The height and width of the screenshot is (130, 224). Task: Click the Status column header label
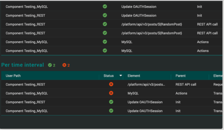click(109, 76)
